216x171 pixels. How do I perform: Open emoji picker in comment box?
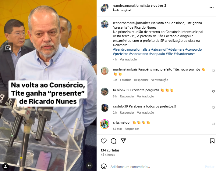click(x=104, y=166)
